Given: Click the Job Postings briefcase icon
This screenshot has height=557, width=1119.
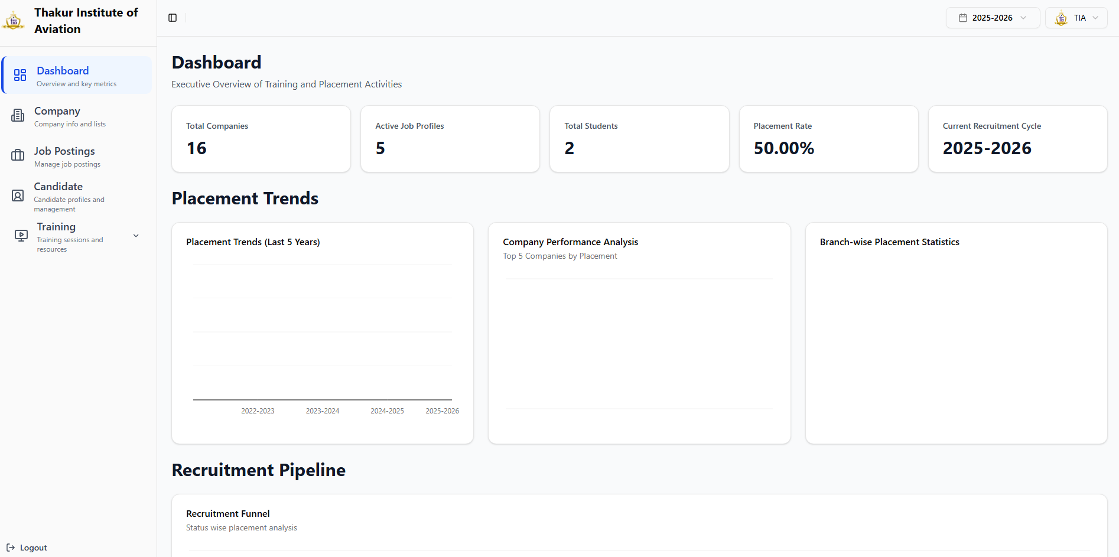Looking at the screenshot, I should tap(18, 155).
